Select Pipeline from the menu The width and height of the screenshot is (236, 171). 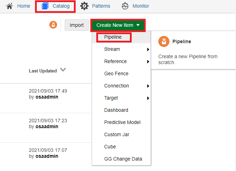[x=113, y=37]
